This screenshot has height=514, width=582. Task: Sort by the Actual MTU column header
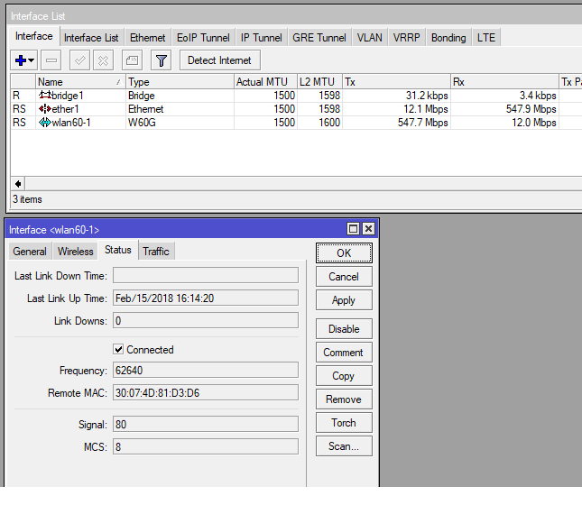(x=266, y=81)
